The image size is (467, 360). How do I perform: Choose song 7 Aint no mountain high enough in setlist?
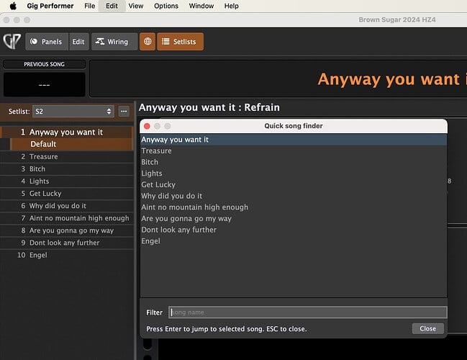(79, 218)
